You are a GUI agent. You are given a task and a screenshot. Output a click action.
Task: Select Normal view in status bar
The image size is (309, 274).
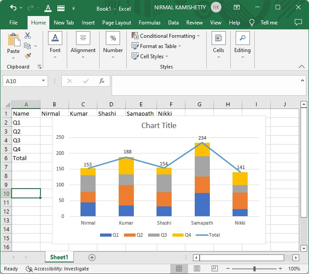click(x=179, y=269)
